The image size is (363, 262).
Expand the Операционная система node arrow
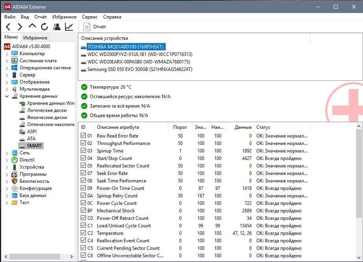[7, 68]
